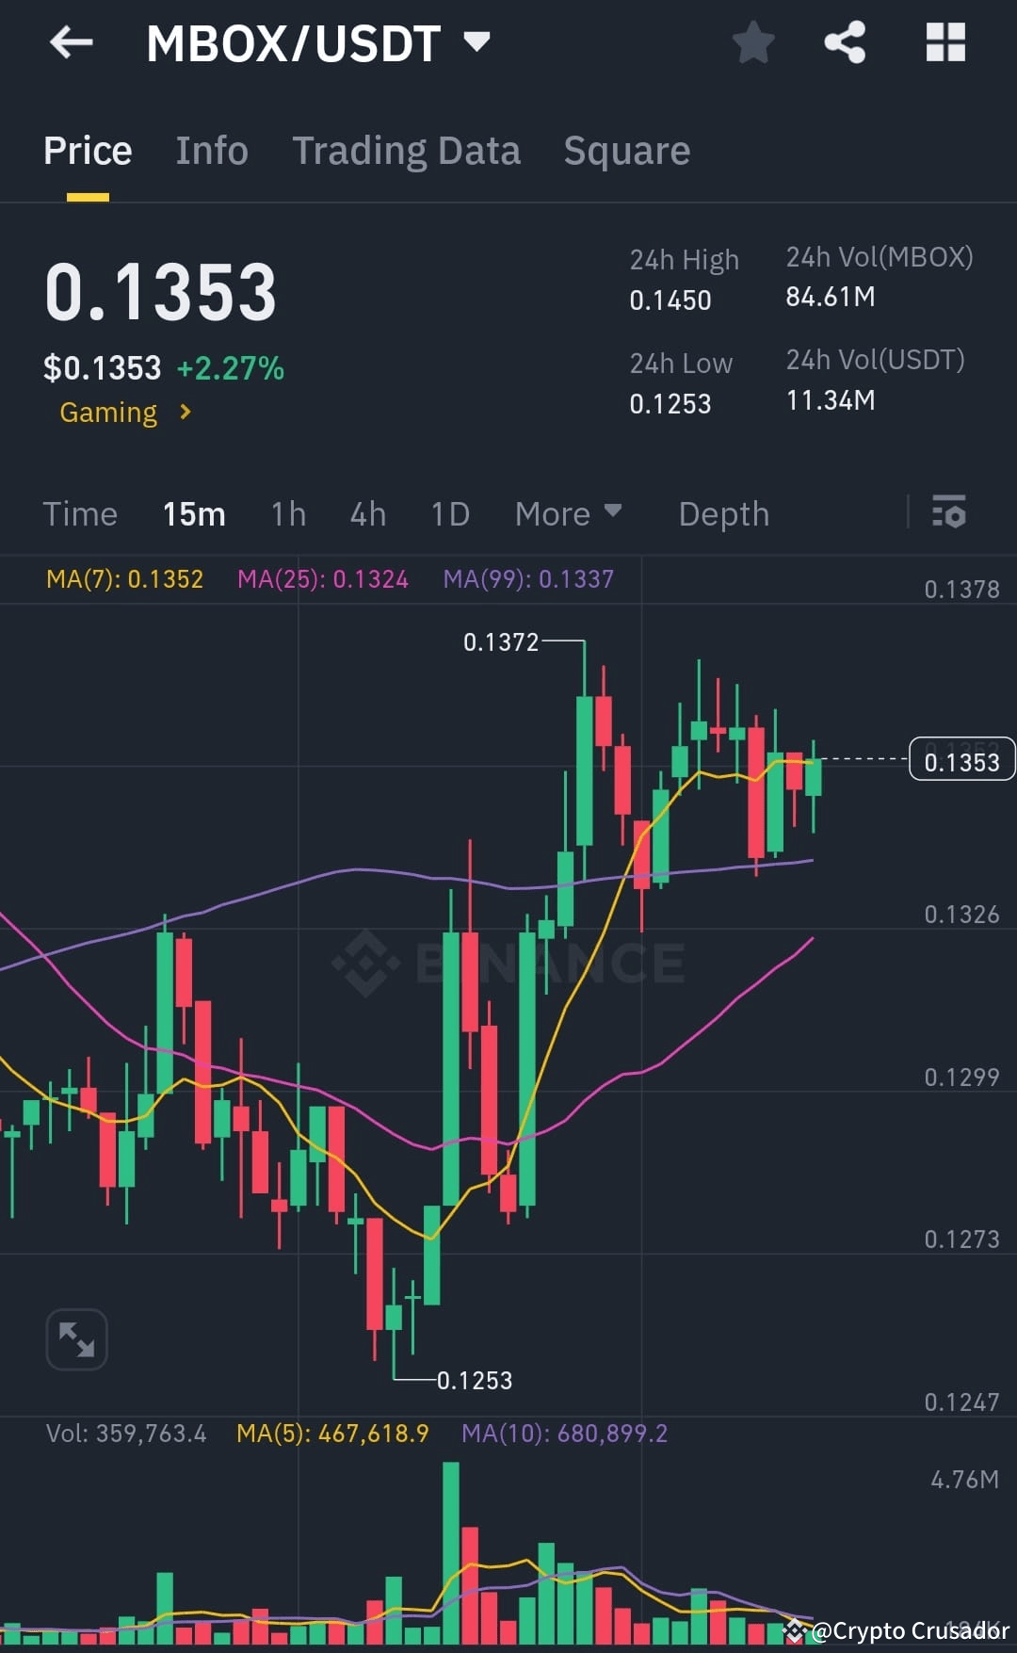Switch to the Trading Data tab

point(407,151)
